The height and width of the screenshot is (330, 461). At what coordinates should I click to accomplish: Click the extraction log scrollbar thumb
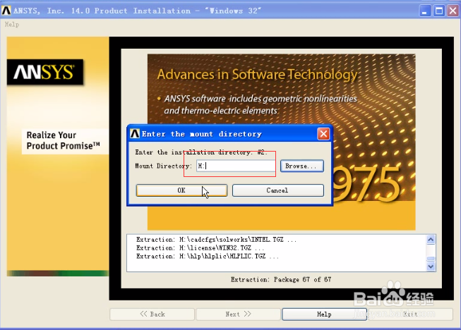pos(431,259)
